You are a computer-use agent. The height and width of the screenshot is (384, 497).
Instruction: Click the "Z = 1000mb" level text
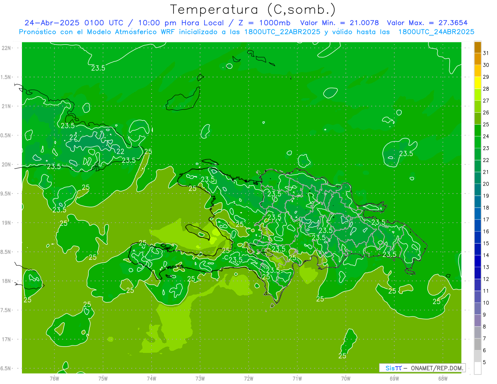(263, 23)
